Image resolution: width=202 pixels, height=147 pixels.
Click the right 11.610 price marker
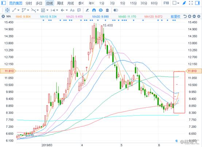coord(194,71)
